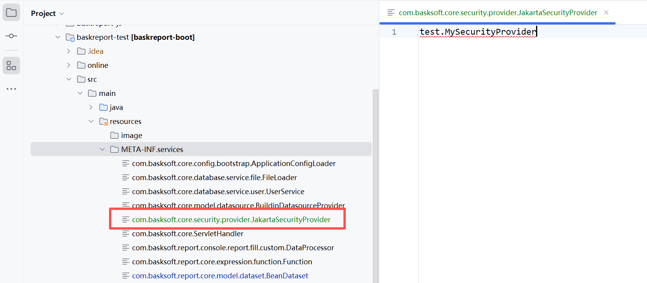
Task: Expand the online folder
Action: coord(69,65)
